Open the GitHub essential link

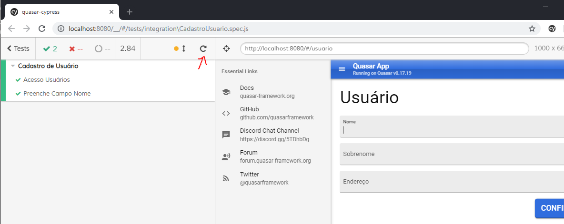[x=276, y=113]
